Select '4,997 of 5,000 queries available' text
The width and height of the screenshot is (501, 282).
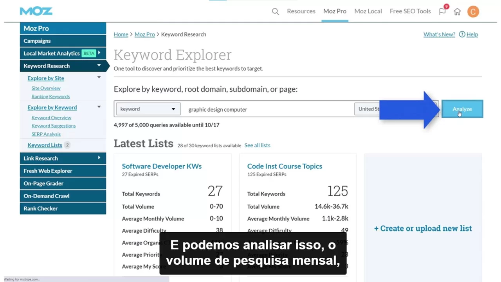click(166, 125)
